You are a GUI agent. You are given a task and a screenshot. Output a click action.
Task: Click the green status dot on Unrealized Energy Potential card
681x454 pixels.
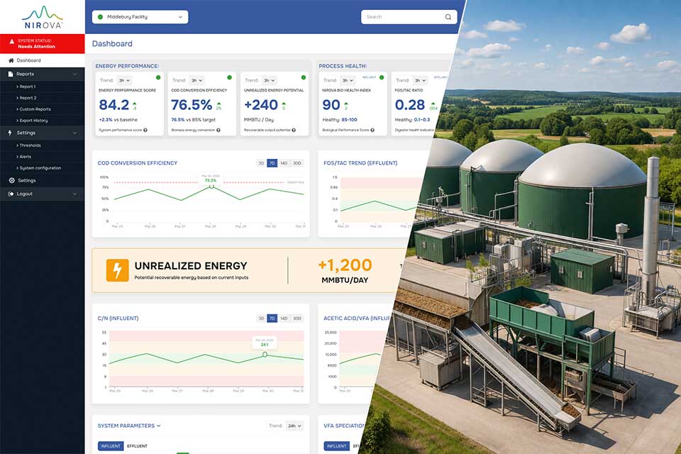pyautogui.click(x=303, y=77)
